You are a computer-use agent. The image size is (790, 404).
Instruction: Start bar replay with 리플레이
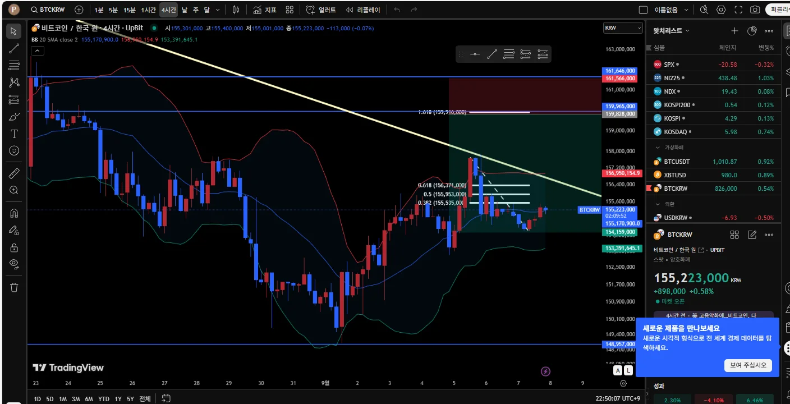[363, 10]
